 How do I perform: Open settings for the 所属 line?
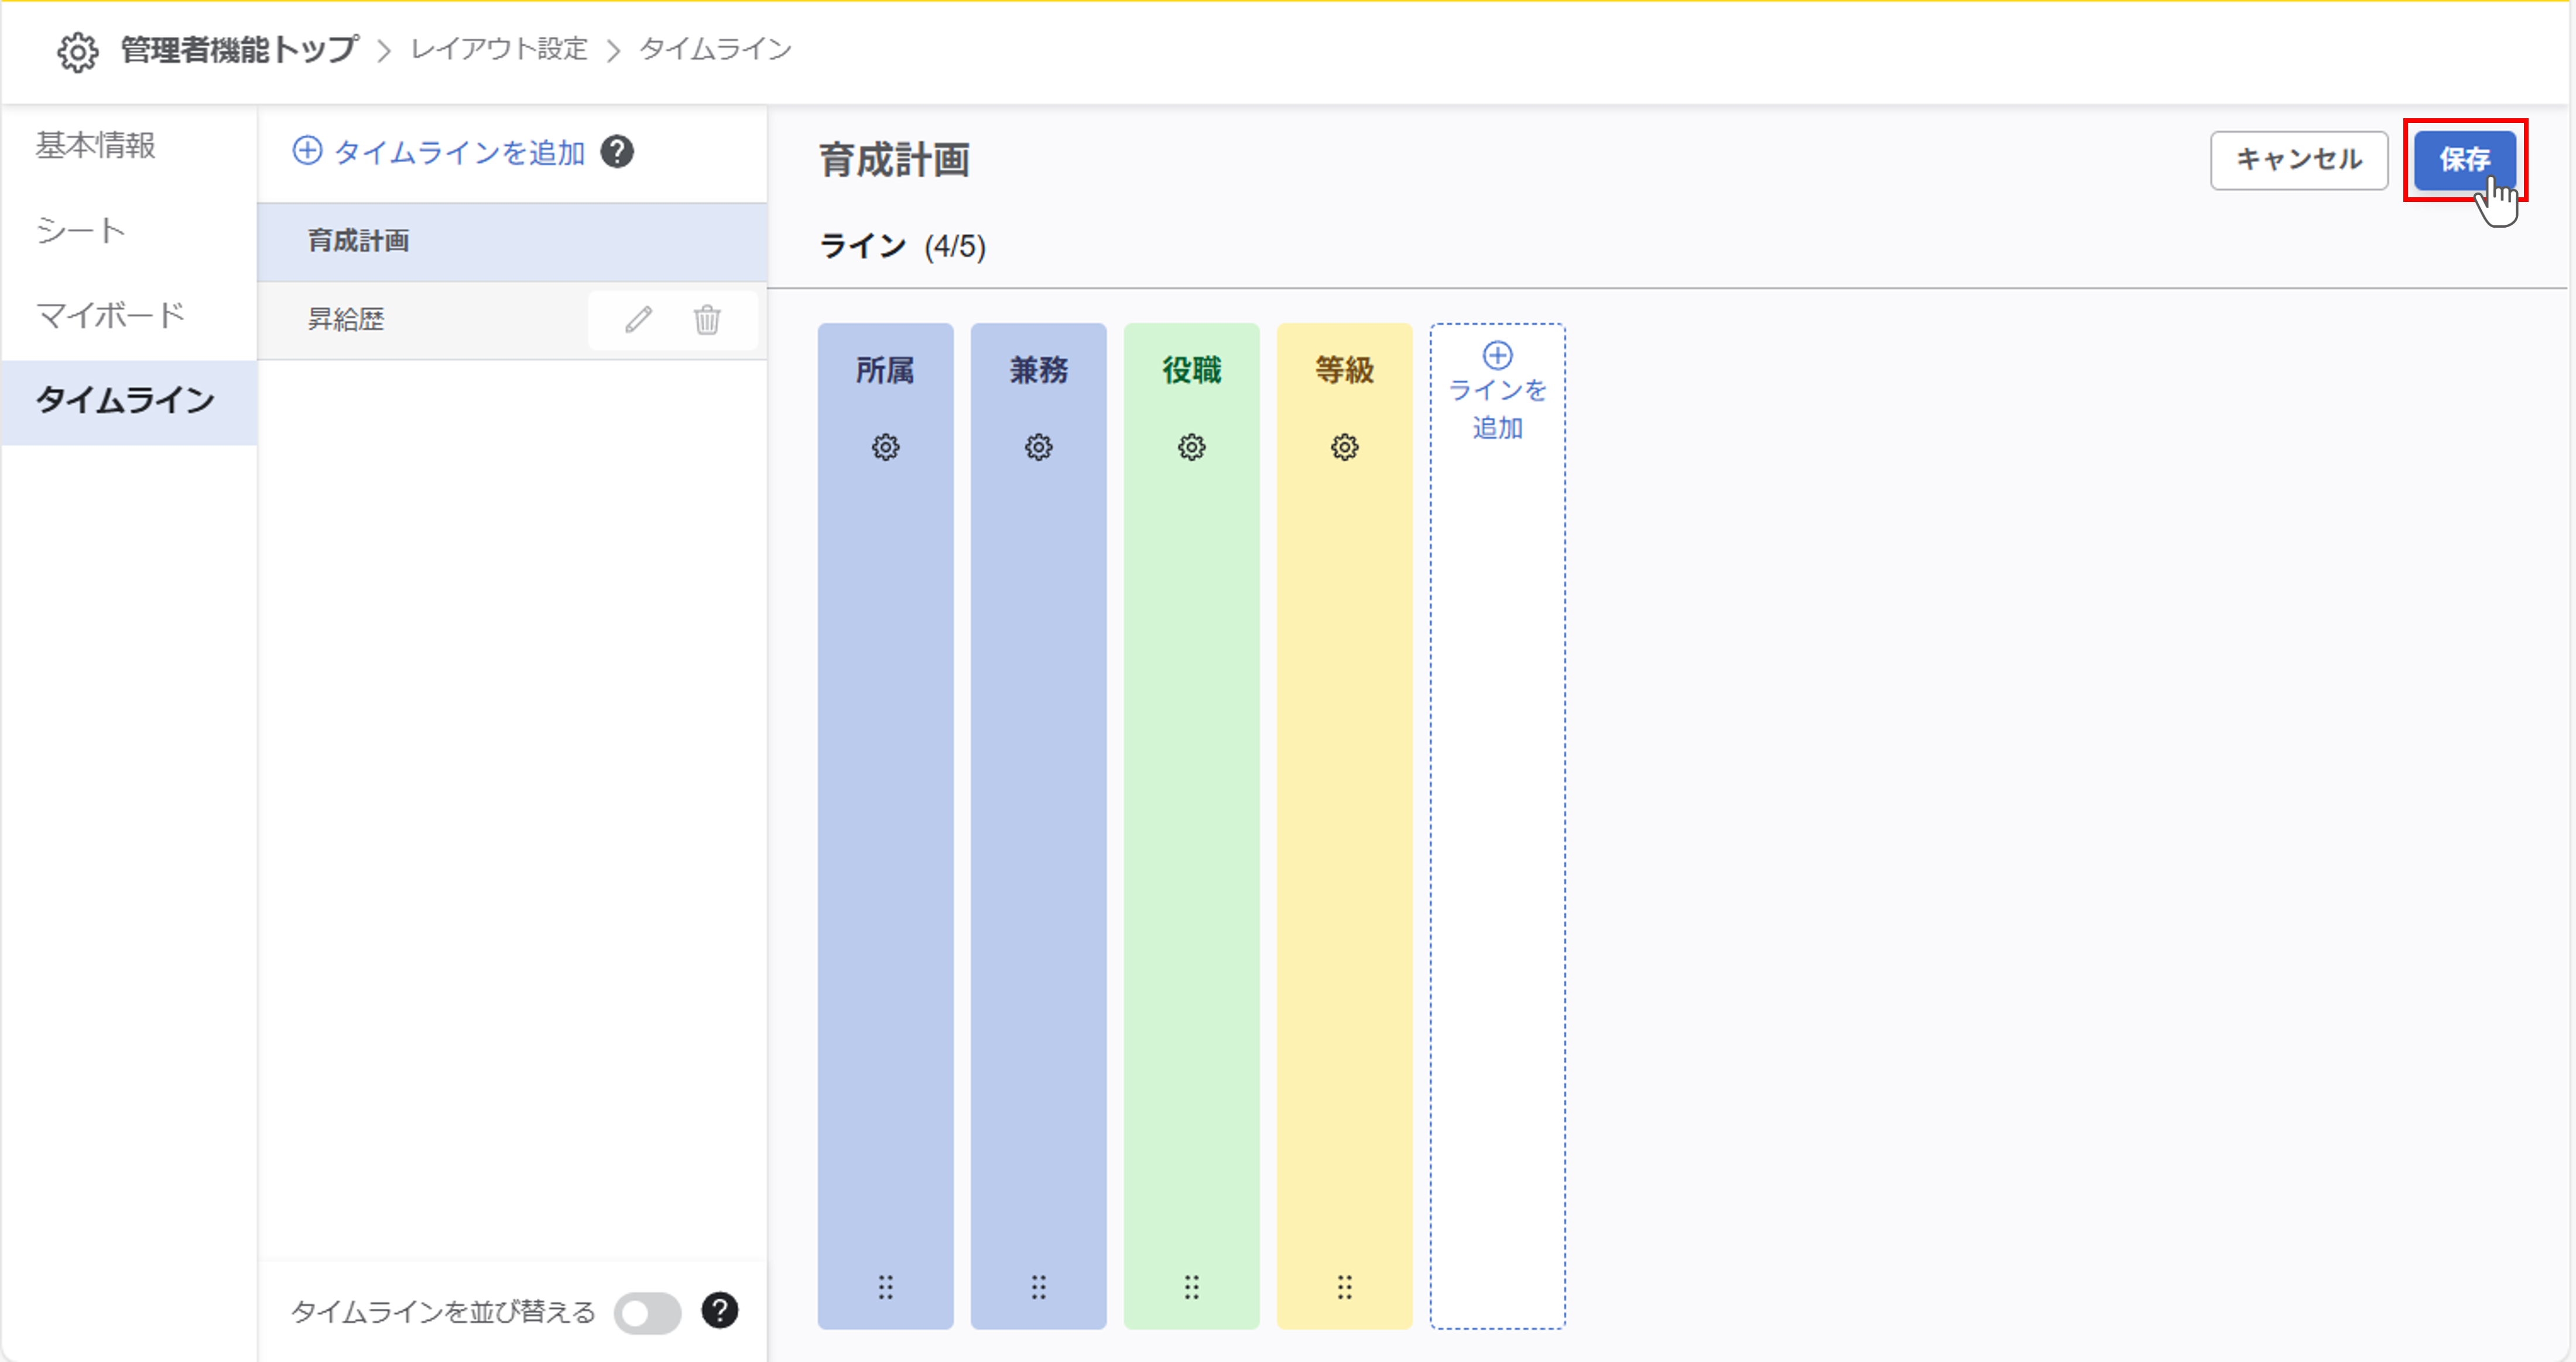click(x=885, y=447)
